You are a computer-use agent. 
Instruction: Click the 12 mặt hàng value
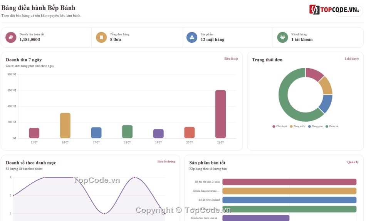(212, 40)
